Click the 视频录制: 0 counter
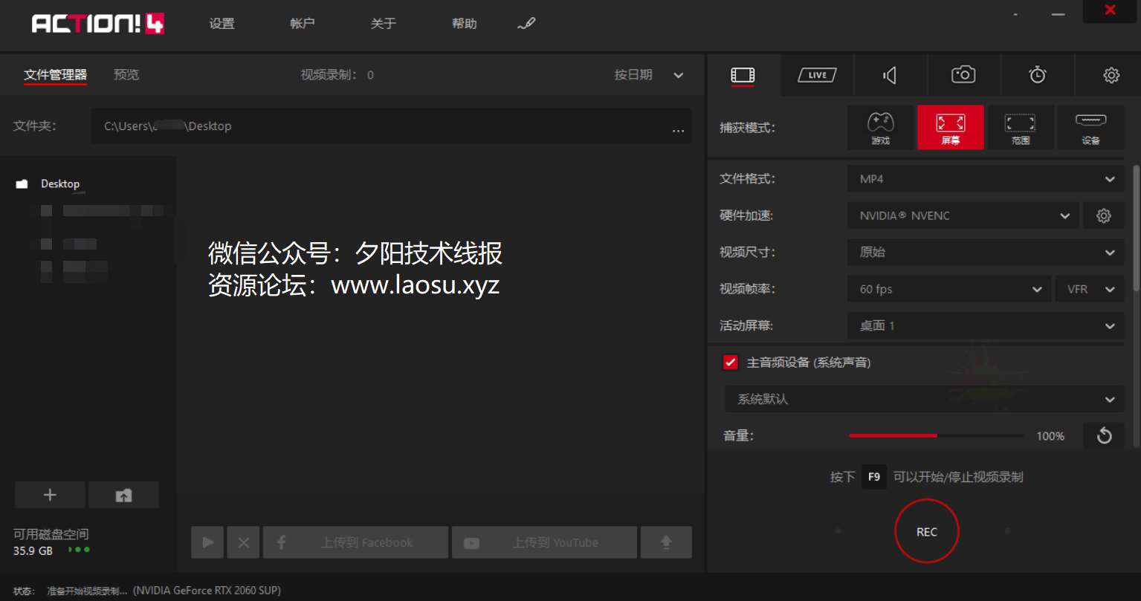 click(x=337, y=75)
